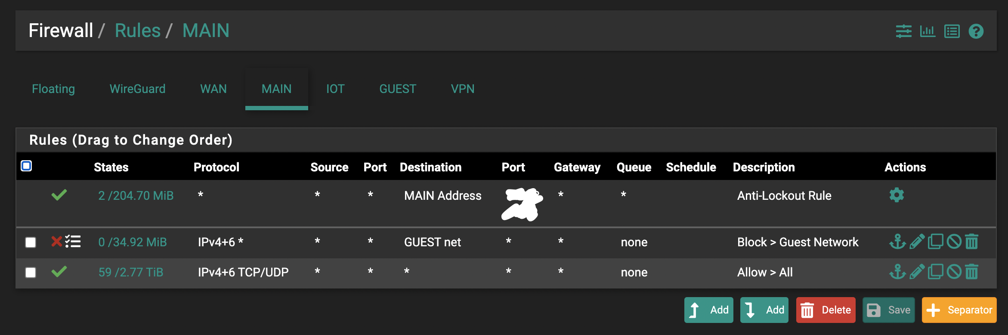Copy the Allow > All rule
1008x335 pixels.
click(x=935, y=272)
